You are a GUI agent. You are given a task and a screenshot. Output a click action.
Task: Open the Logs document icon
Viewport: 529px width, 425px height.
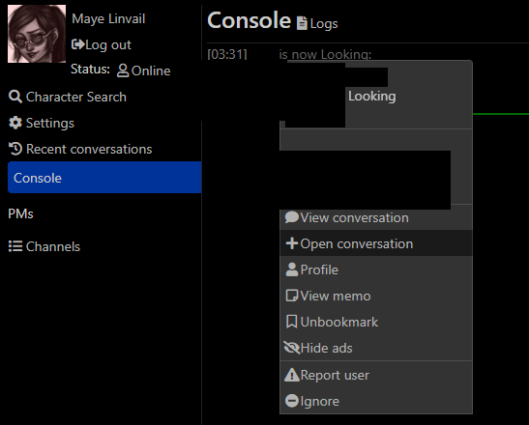pos(302,23)
